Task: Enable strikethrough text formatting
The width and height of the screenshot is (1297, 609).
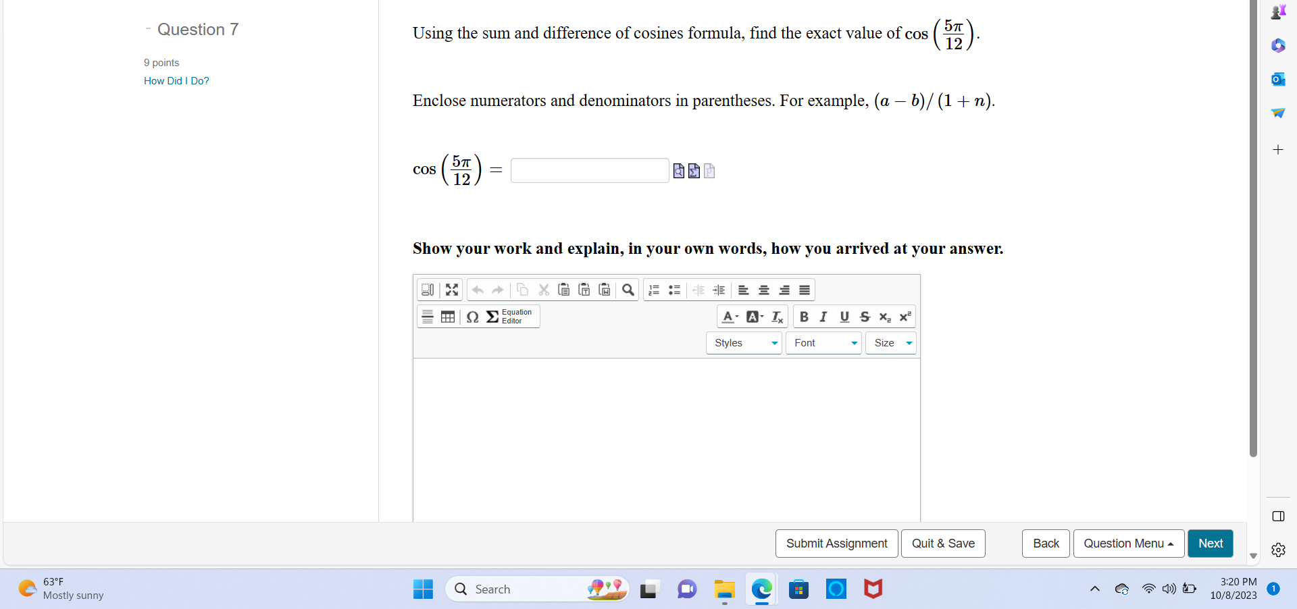Action: pyautogui.click(x=864, y=316)
